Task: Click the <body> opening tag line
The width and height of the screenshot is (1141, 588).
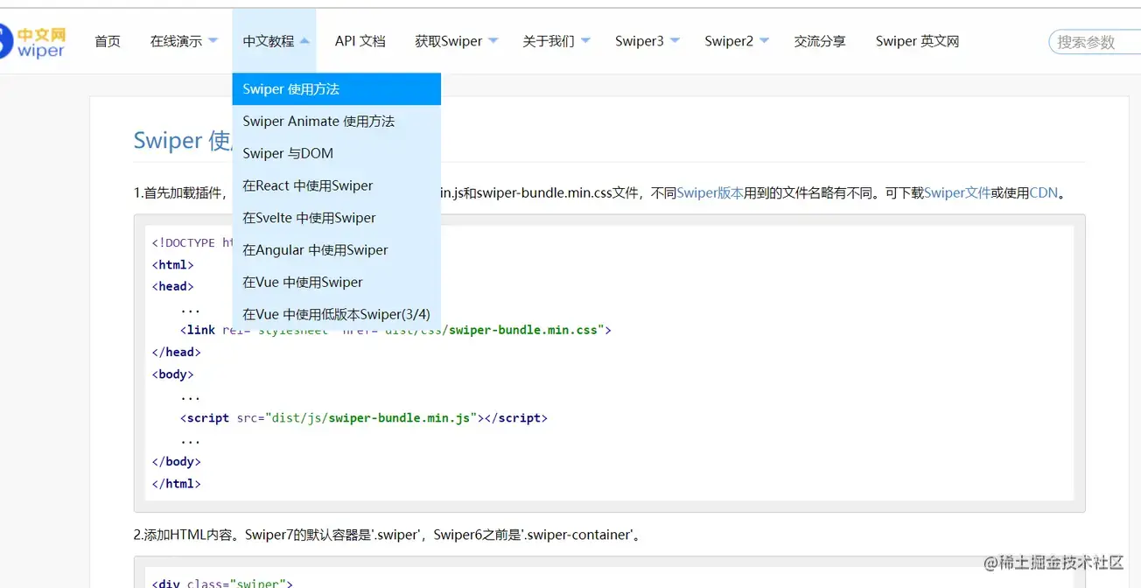Action: pyautogui.click(x=172, y=374)
